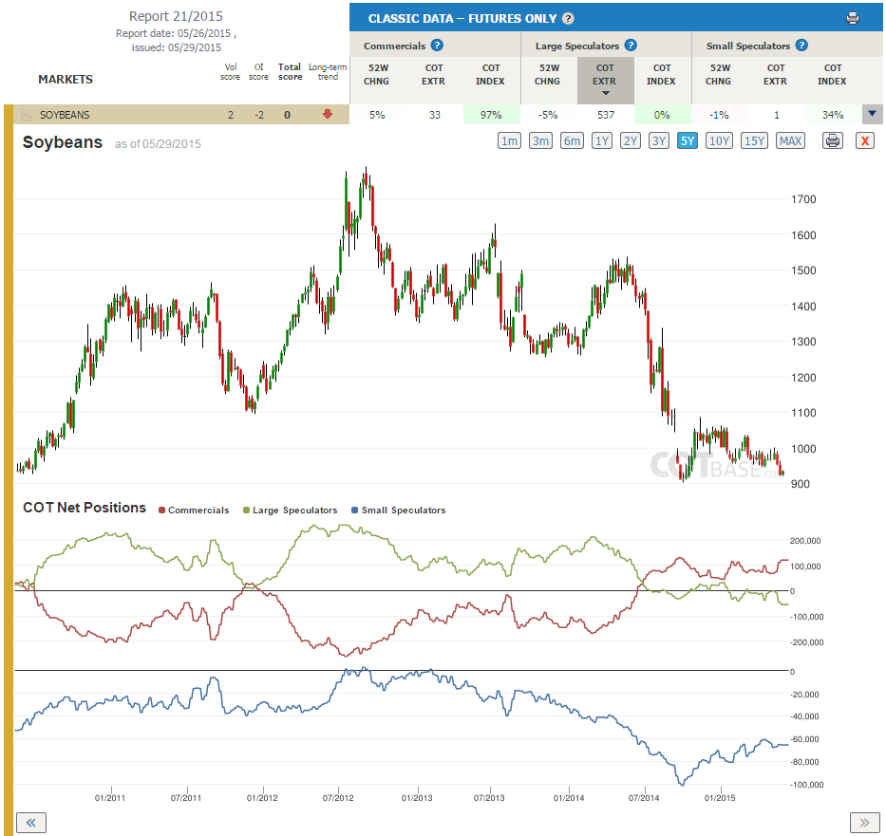The image size is (886, 836).
Task: Click the 01/2015 date axis marker
Action: [x=720, y=798]
